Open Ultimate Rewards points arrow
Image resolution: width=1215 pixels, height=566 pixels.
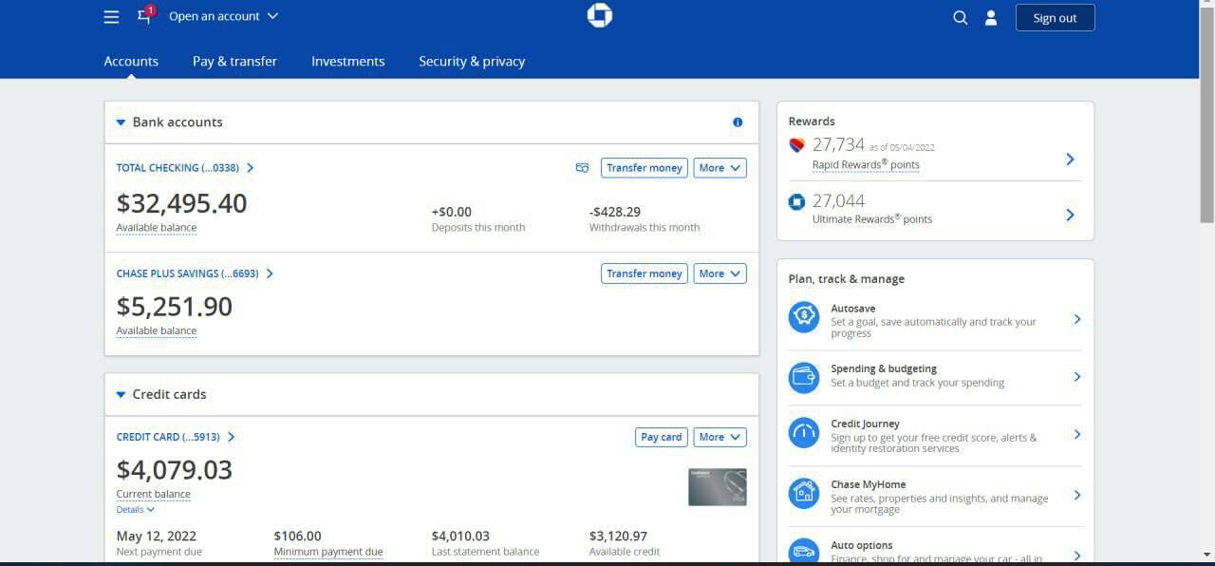point(1070,216)
